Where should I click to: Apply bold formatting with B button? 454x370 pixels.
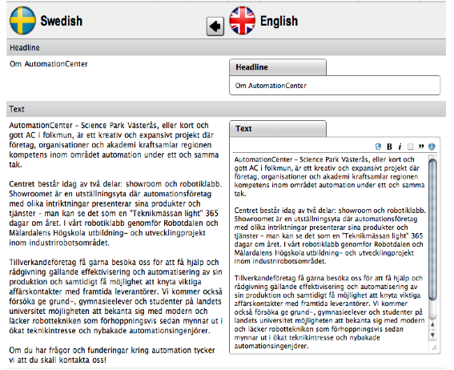point(389,147)
